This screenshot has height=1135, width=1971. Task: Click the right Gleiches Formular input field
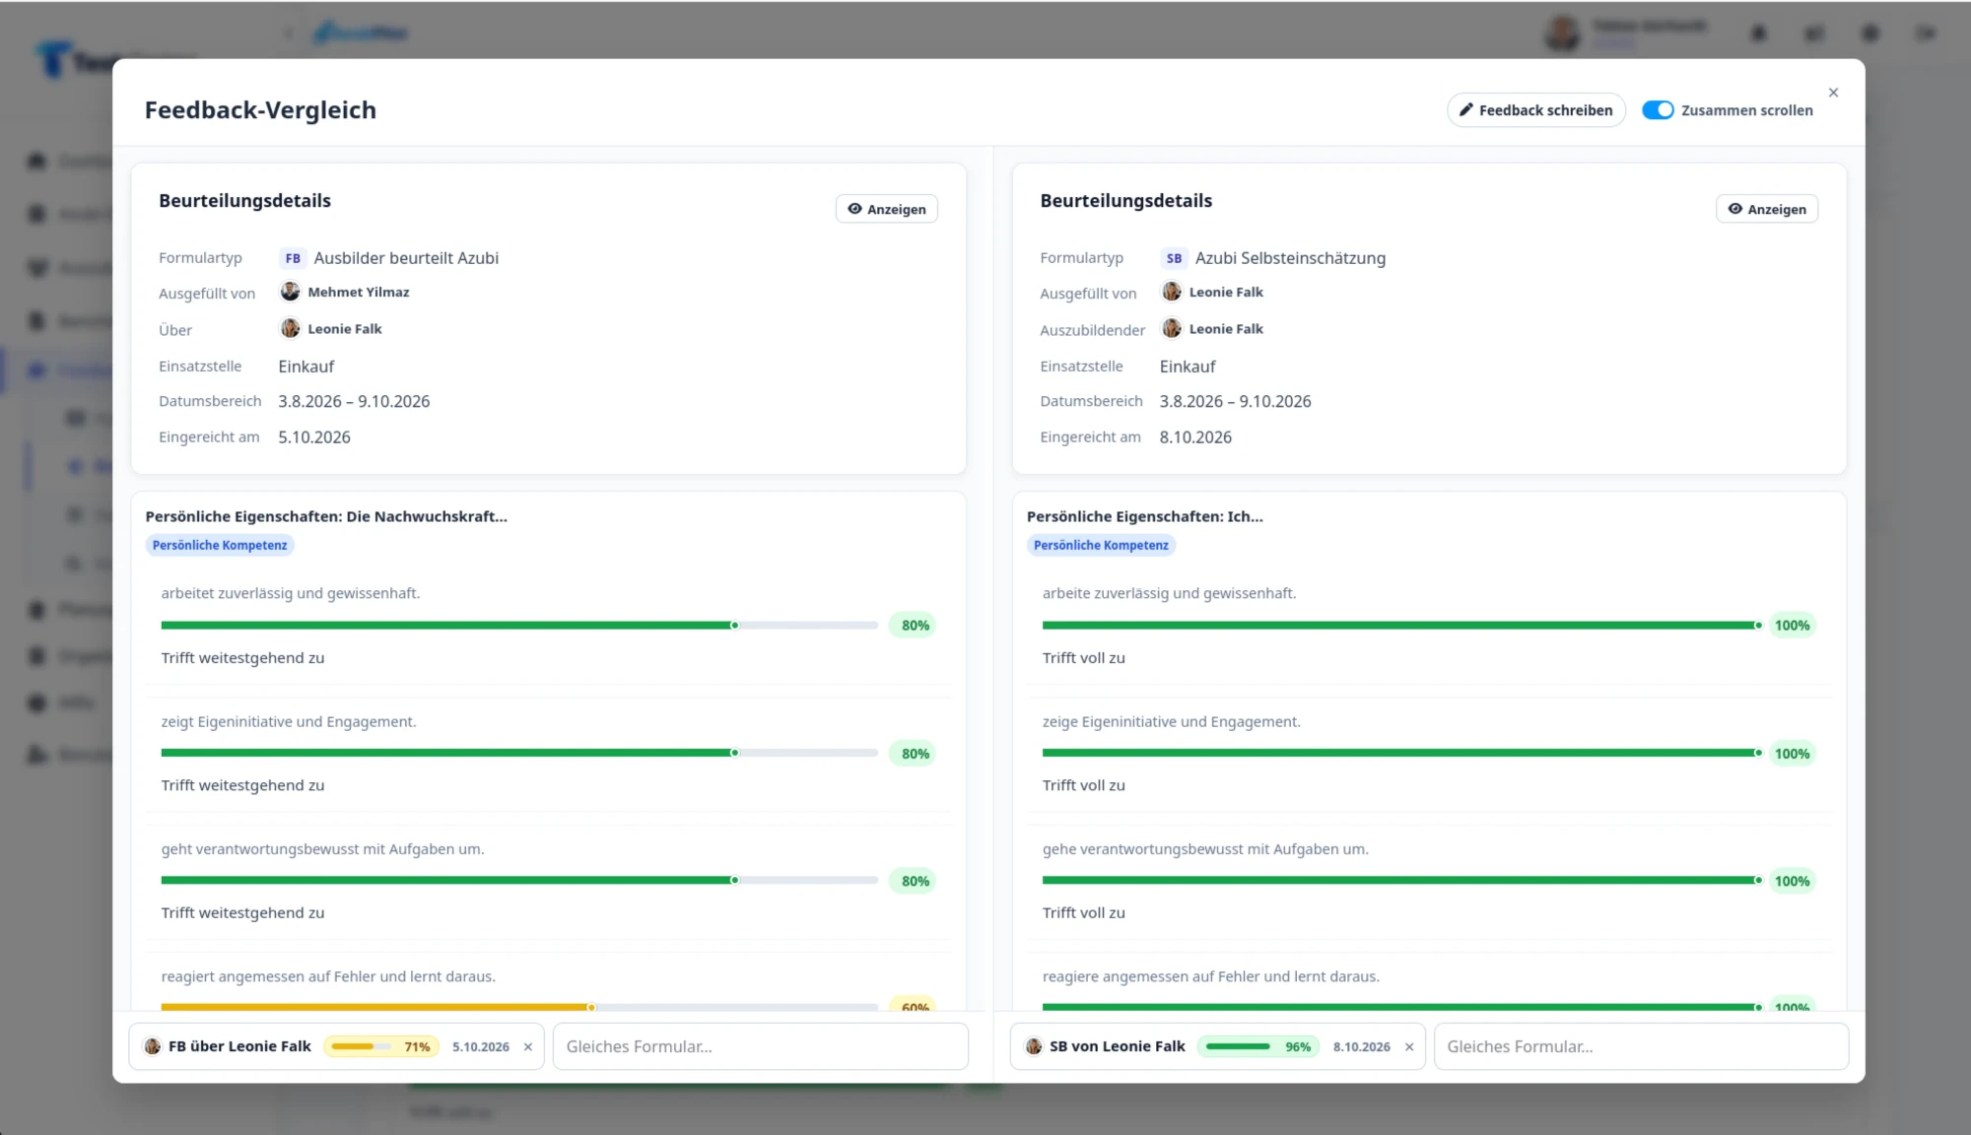click(1641, 1046)
